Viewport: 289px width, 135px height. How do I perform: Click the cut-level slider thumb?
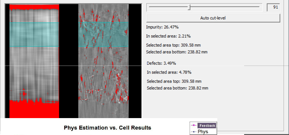pyautogui.click(x=189, y=7)
